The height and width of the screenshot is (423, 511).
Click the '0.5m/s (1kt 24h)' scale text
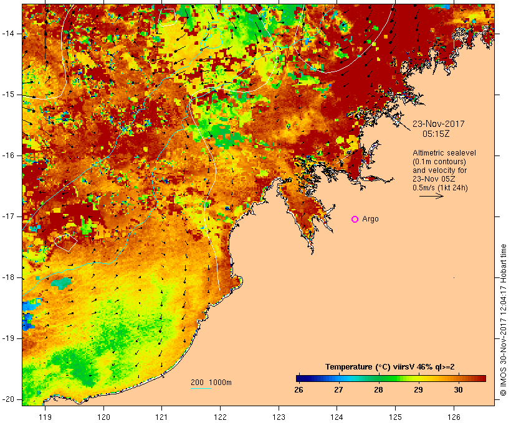[x=441, y=188]
